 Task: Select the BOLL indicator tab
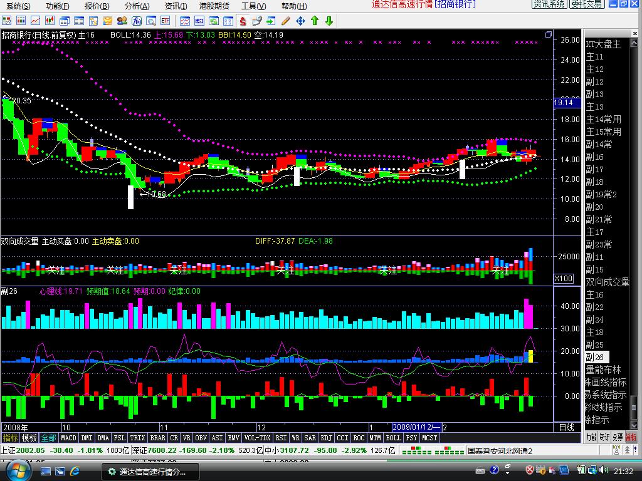394,438
